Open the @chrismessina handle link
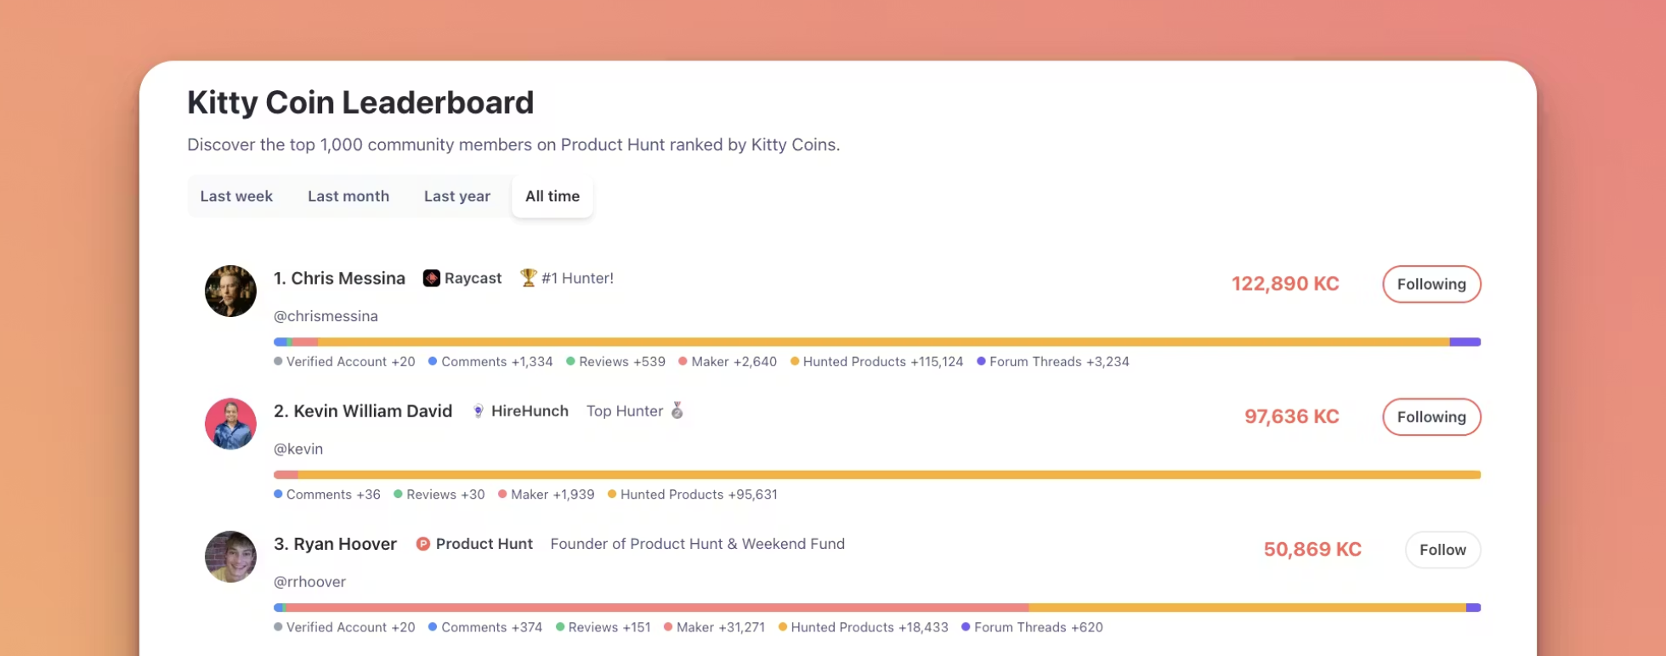The image size is (1666, 656). (x=326, y=316)
